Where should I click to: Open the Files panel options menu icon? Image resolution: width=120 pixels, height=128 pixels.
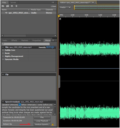tap(53, 2)
